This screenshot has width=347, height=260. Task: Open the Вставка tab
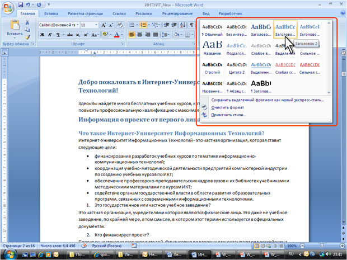coord(51,13)
